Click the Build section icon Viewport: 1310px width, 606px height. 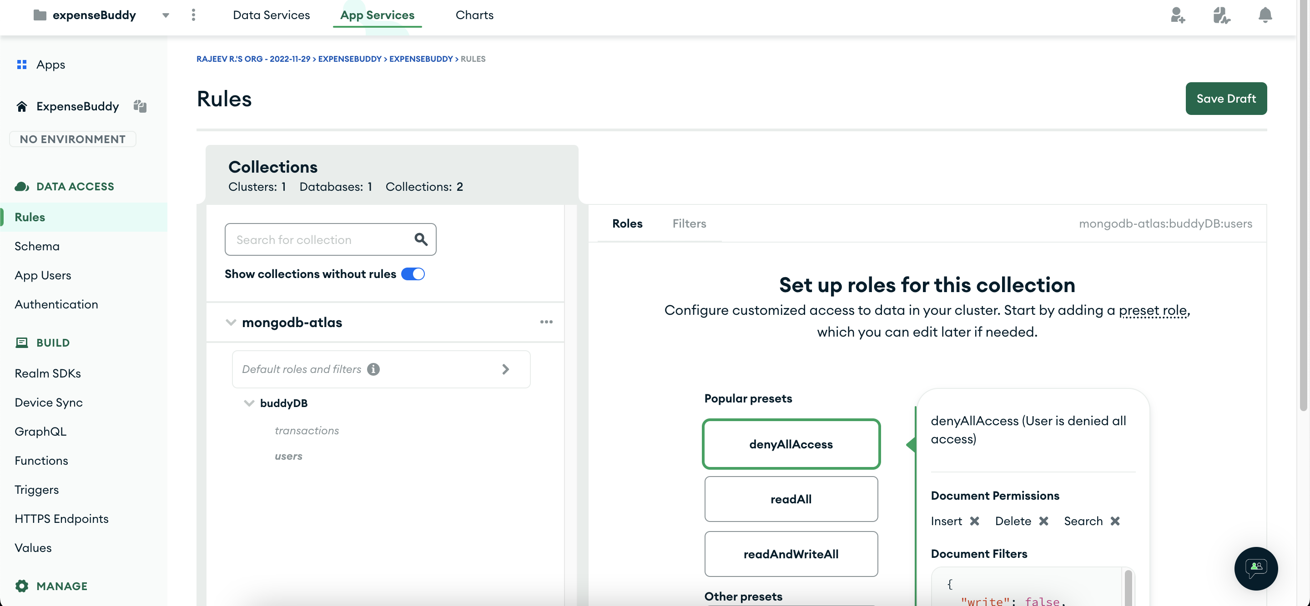coord(21,343)
